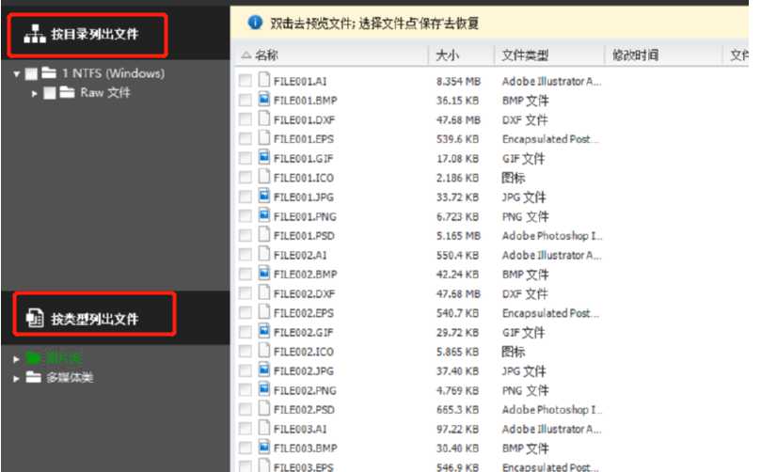Collapse the 1 NTFS (Windows) tree node

17,73
